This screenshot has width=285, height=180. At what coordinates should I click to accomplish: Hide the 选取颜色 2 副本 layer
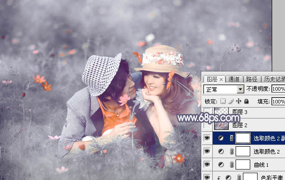[207, 138]
